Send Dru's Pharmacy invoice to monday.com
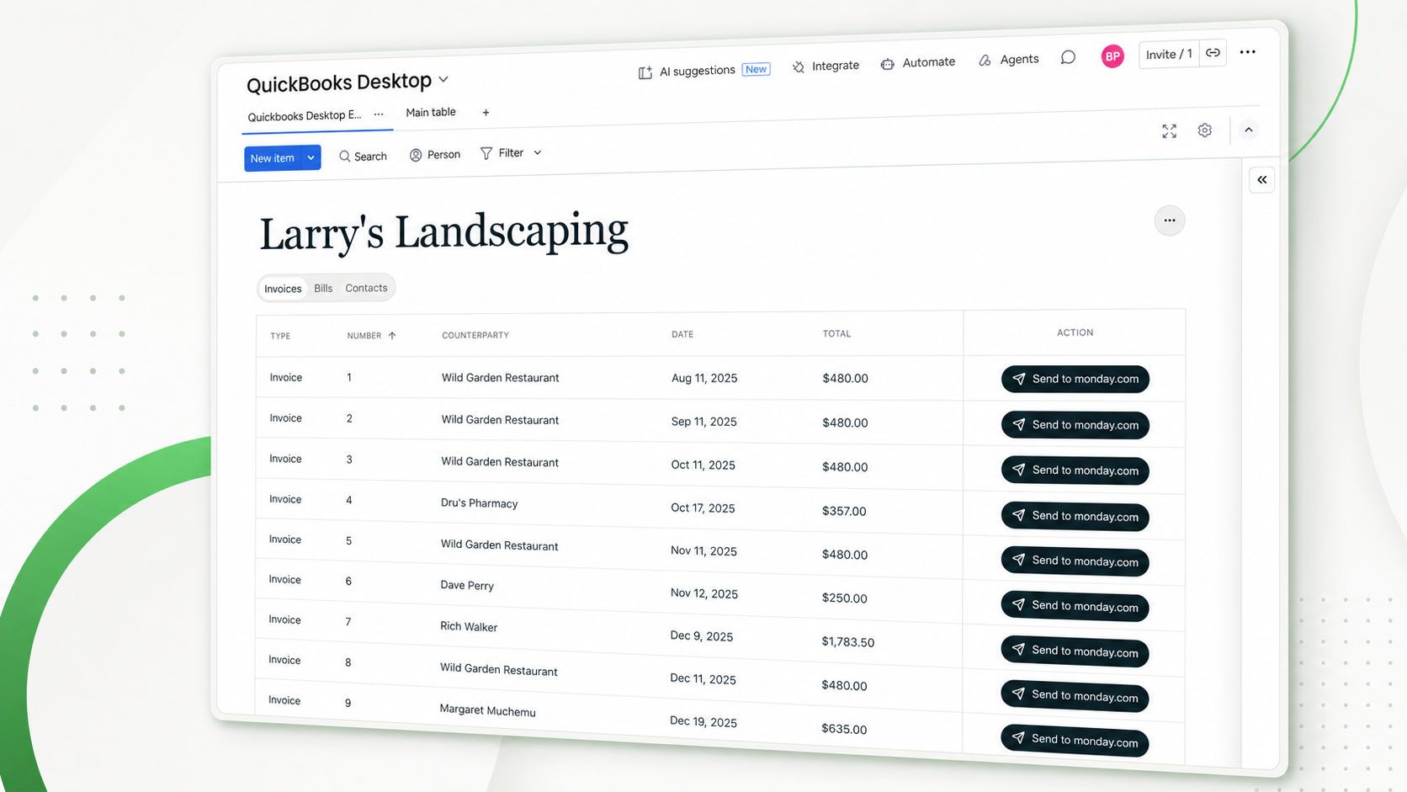Viewport: 1407px width, 792px height. click(x=1075, y=516)
